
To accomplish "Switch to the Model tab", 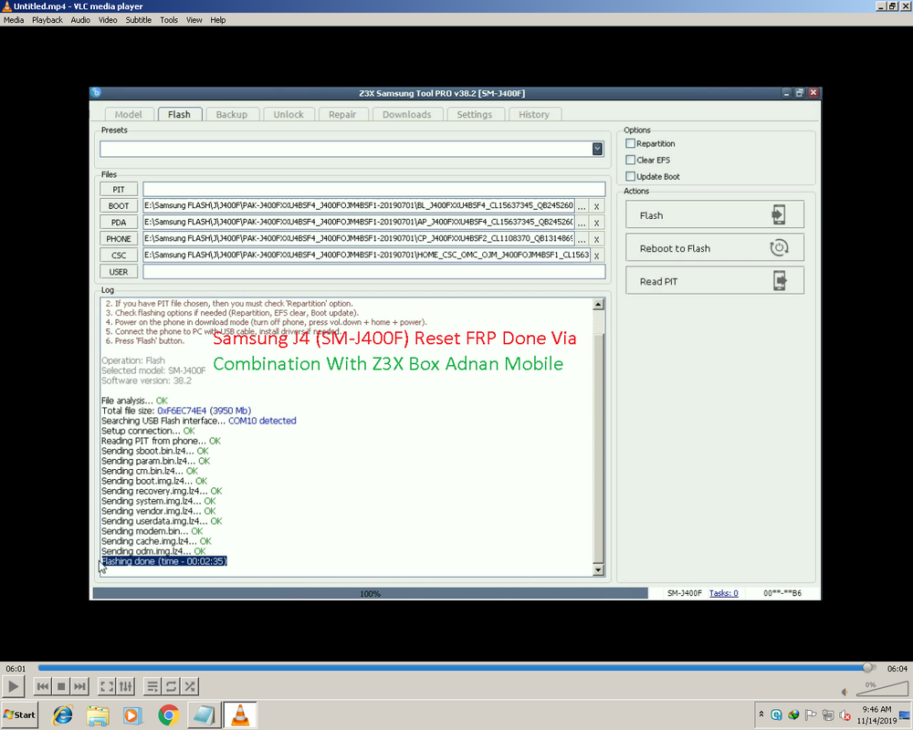I will (129, 114).
